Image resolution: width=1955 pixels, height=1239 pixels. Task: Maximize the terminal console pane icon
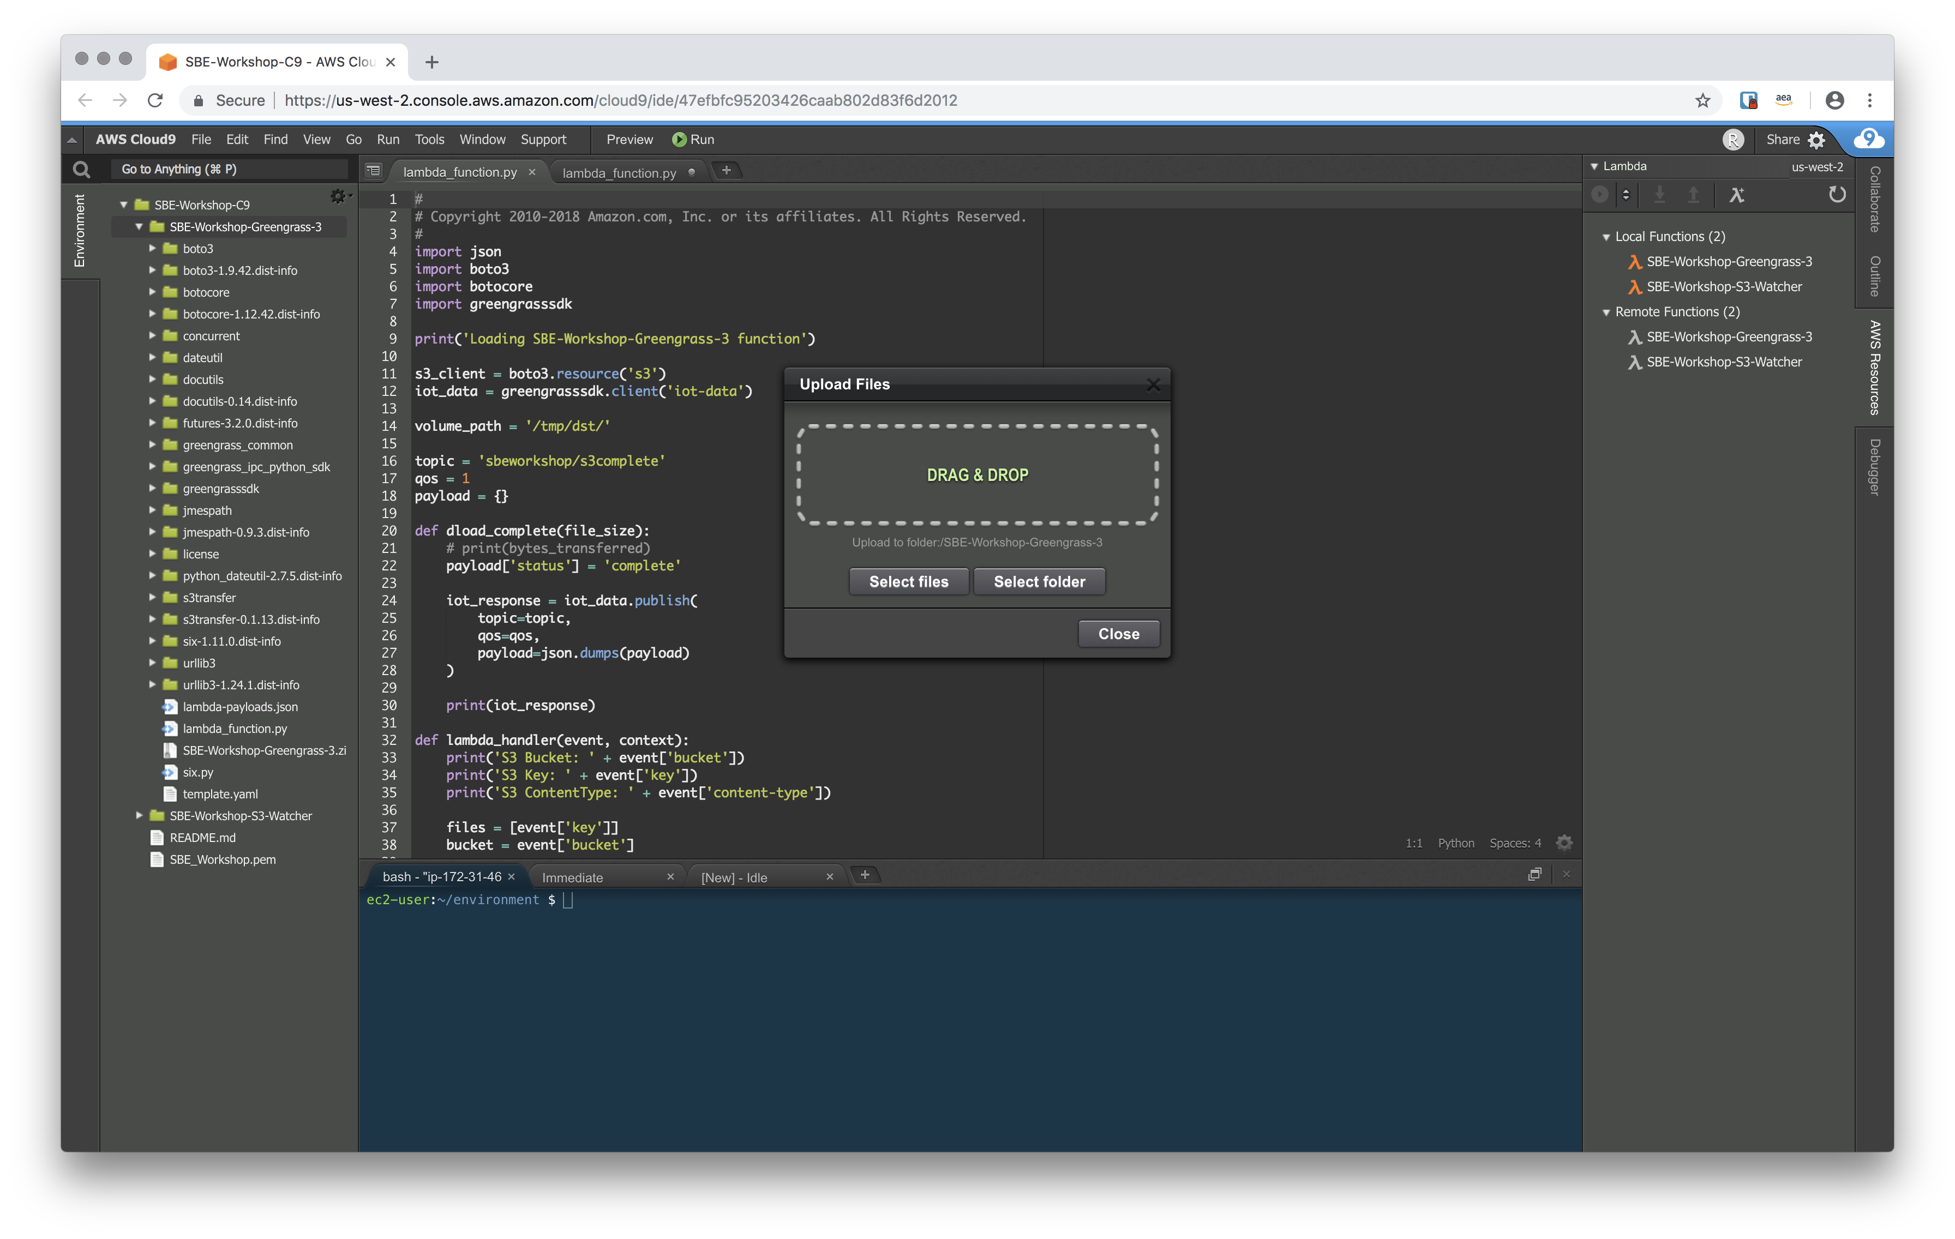tap(1534, 875)
